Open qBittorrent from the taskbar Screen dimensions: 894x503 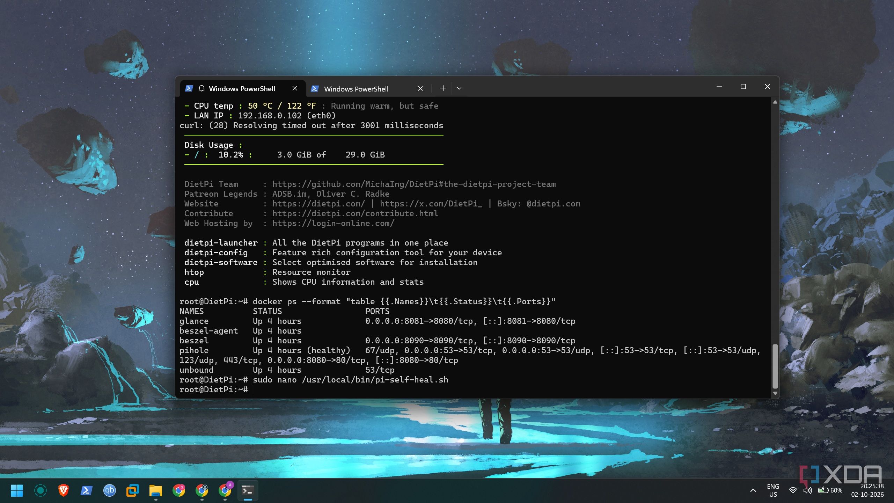point(109,490)
